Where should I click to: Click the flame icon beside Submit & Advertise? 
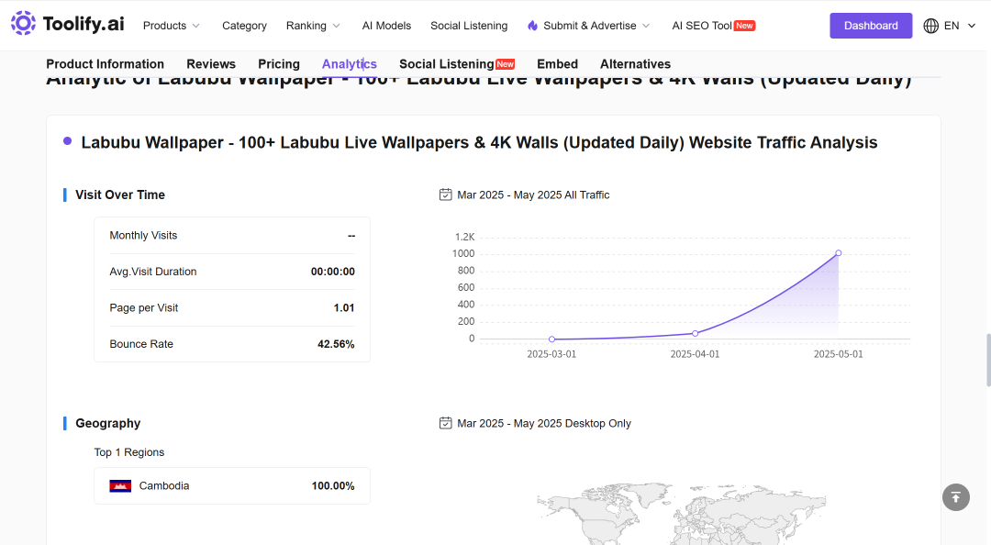tap(533, 26)
